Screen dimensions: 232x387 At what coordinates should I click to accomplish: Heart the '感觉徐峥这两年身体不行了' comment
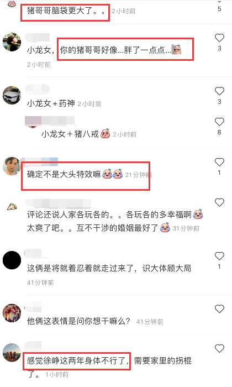[219, 348]
